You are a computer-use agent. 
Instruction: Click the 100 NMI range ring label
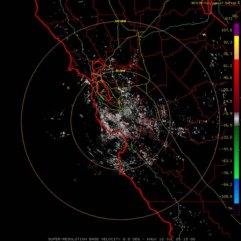pyautogui.click(x=120, y=21)
